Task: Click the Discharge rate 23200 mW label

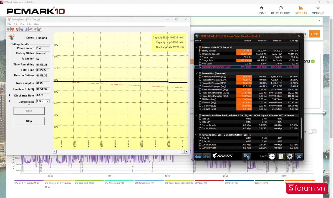Action: click(170, 47)
